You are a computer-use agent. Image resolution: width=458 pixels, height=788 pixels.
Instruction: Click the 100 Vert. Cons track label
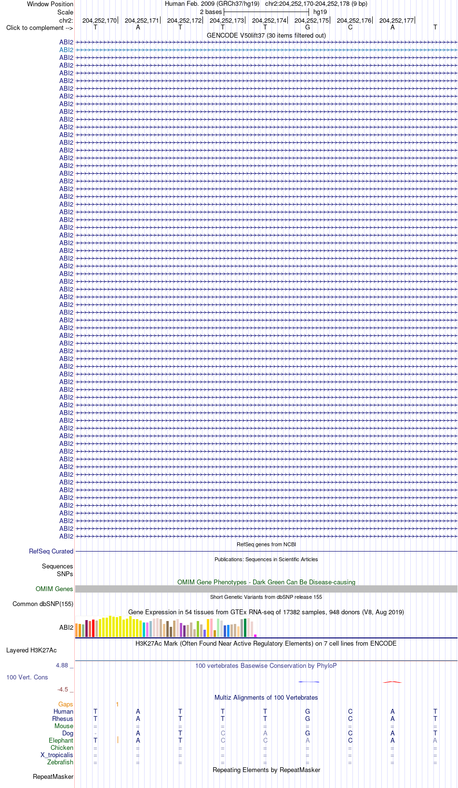coord(27,677)
